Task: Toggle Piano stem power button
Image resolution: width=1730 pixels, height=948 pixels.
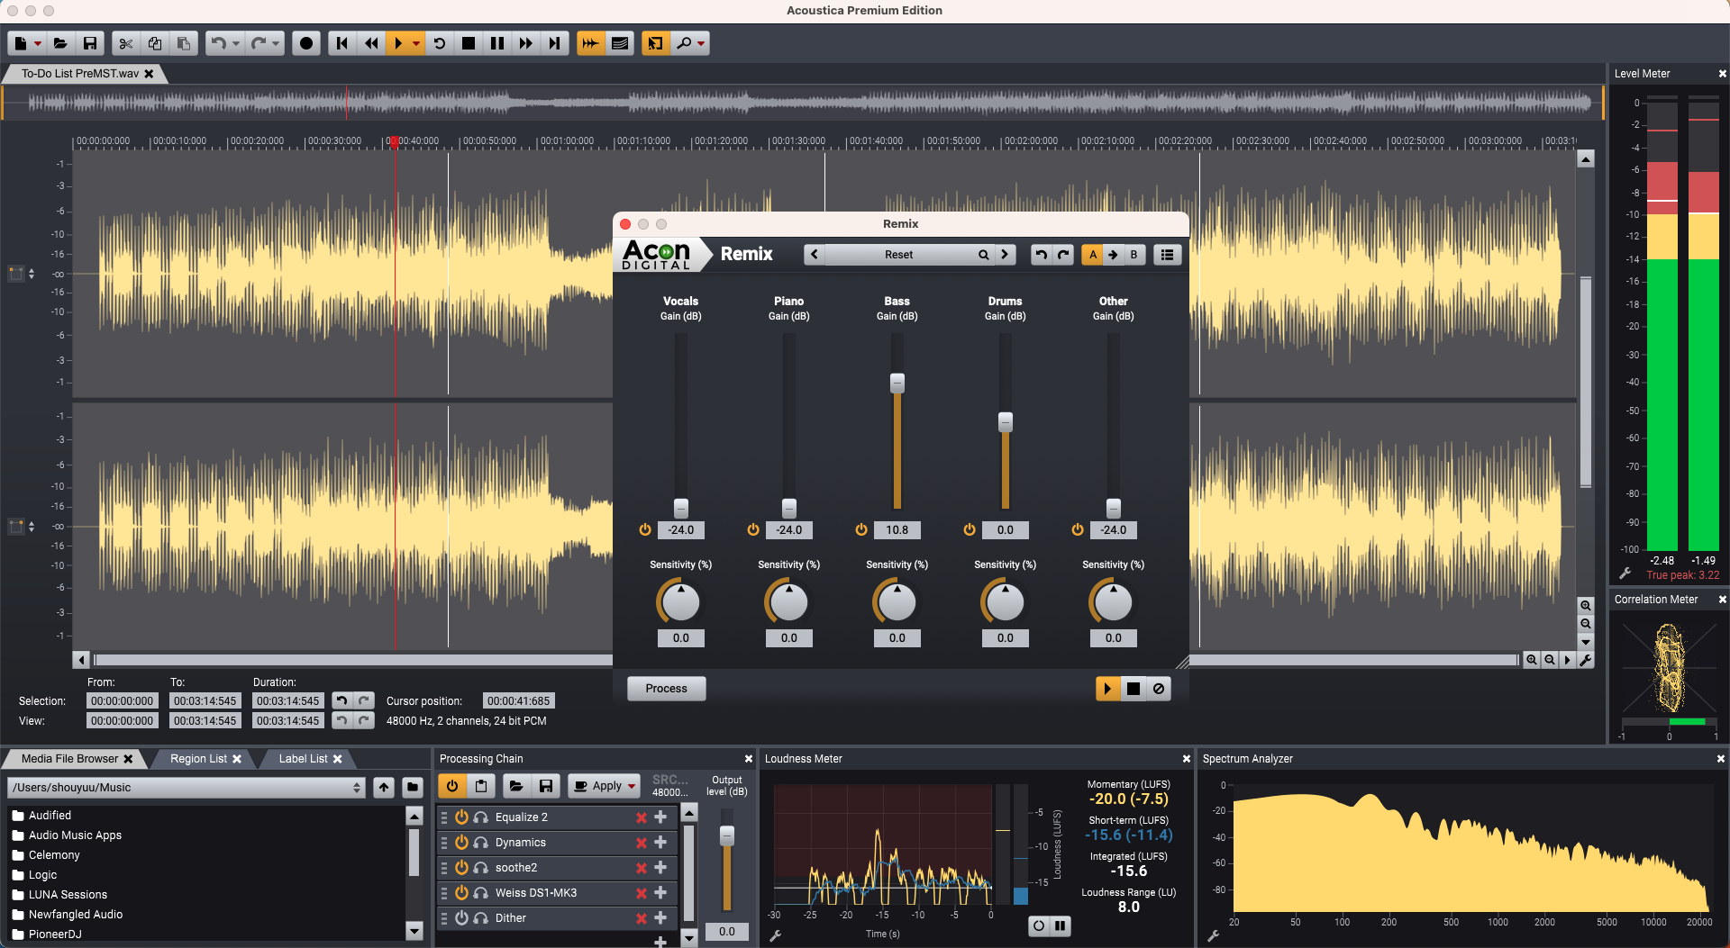Action: click(x=753, y=530)
